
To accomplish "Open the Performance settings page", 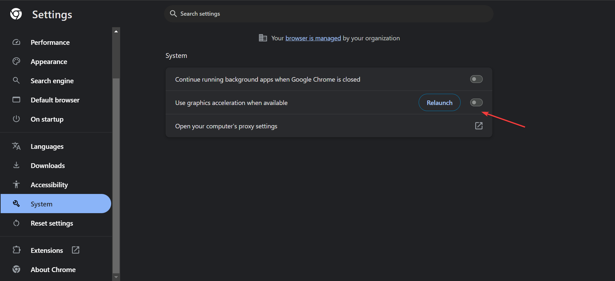I will pyautogui.click(x=56, y=42).
